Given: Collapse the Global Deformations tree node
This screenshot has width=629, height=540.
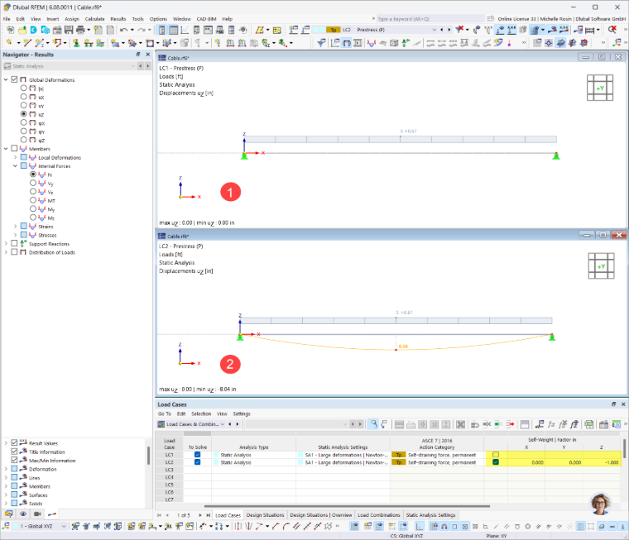Looking at the screenshot, I should pyautogui.click(x=6, y=79).
